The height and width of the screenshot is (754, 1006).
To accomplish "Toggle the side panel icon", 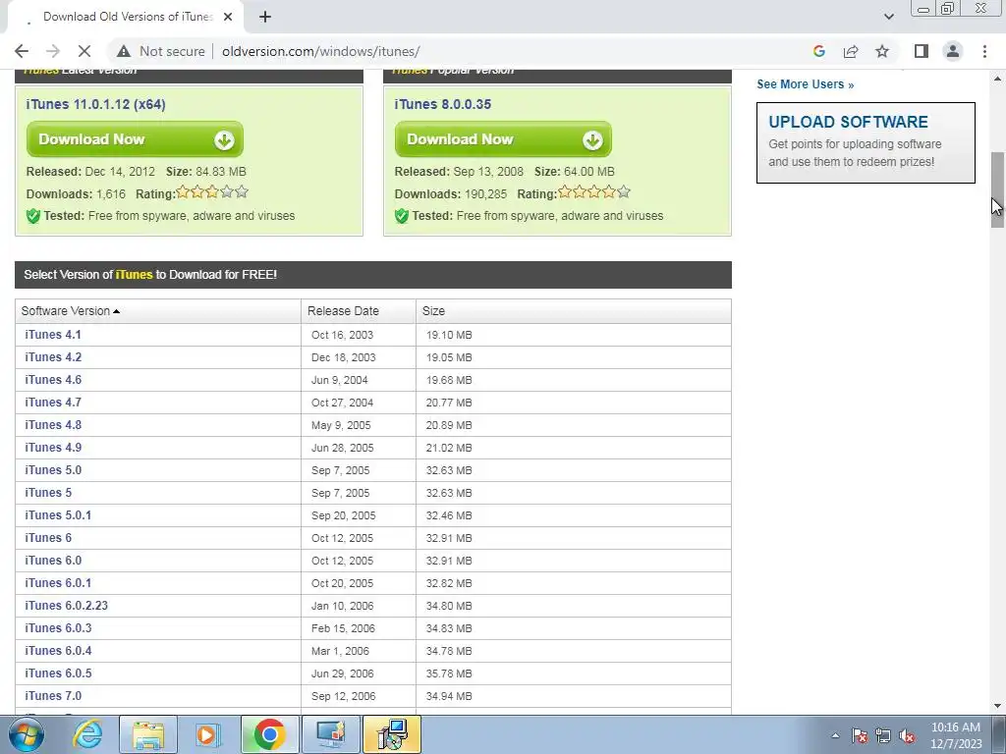I will coord(922,51).
